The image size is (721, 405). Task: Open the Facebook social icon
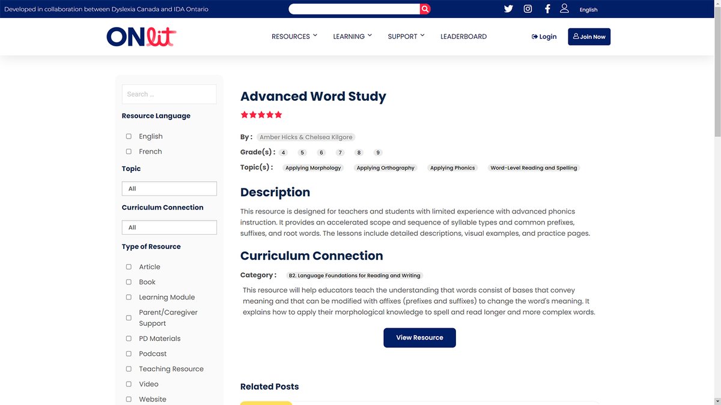click(547, 9)
